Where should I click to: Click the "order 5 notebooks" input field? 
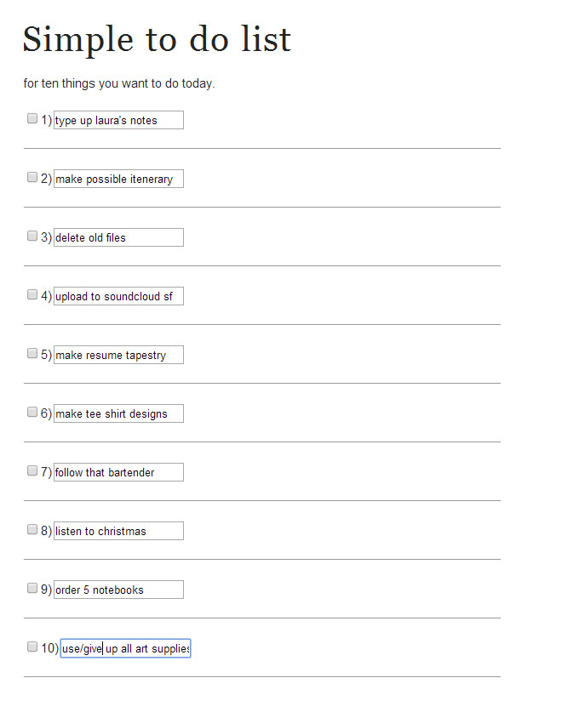(x=118, y=590)
